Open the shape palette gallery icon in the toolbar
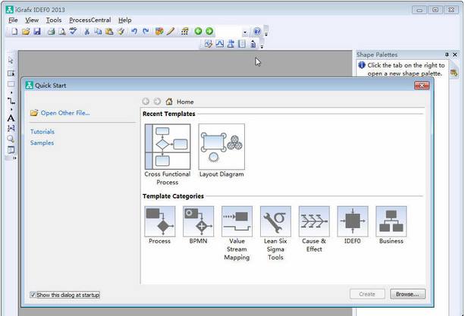The height and width of the screenshot is (316, 465). (x=159, y=31)
